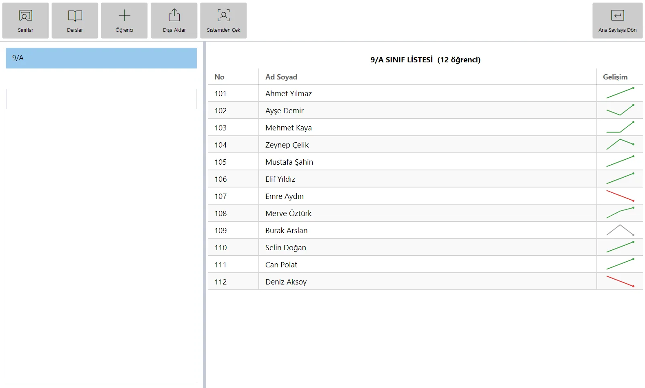Select student Zeynep Çelik

[x=287, y=145]
